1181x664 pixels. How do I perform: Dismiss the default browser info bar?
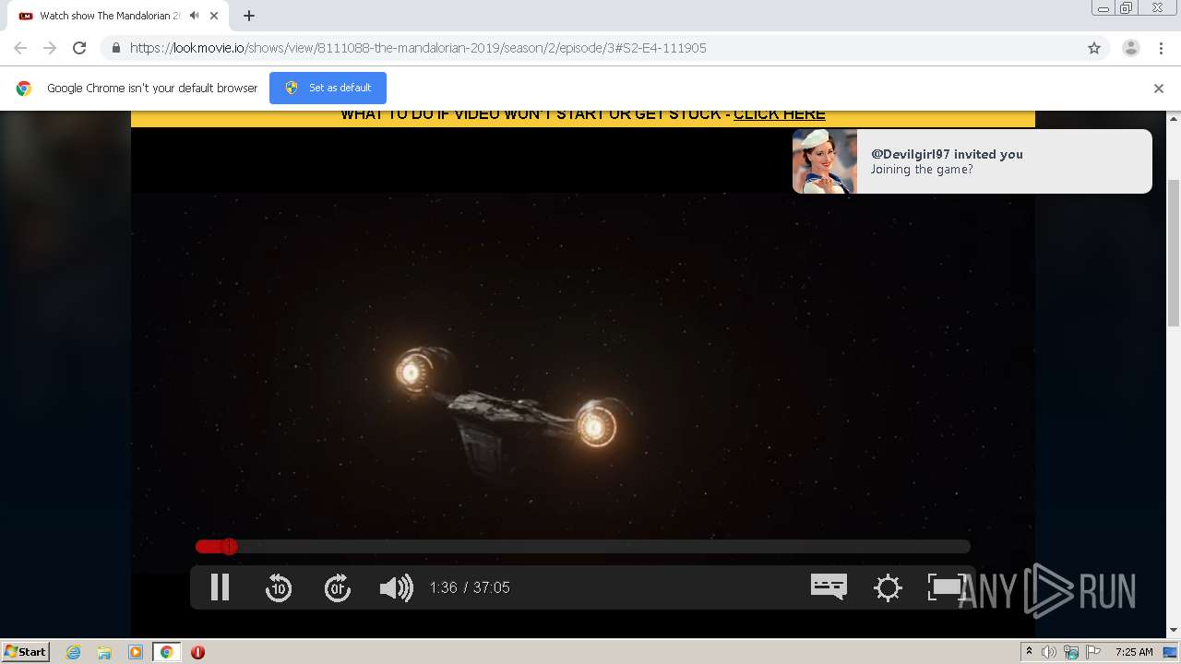pyautogui.click(x=1159, y=89)
